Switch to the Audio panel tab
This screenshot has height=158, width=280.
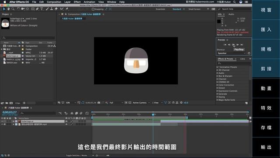coord(231,14)
